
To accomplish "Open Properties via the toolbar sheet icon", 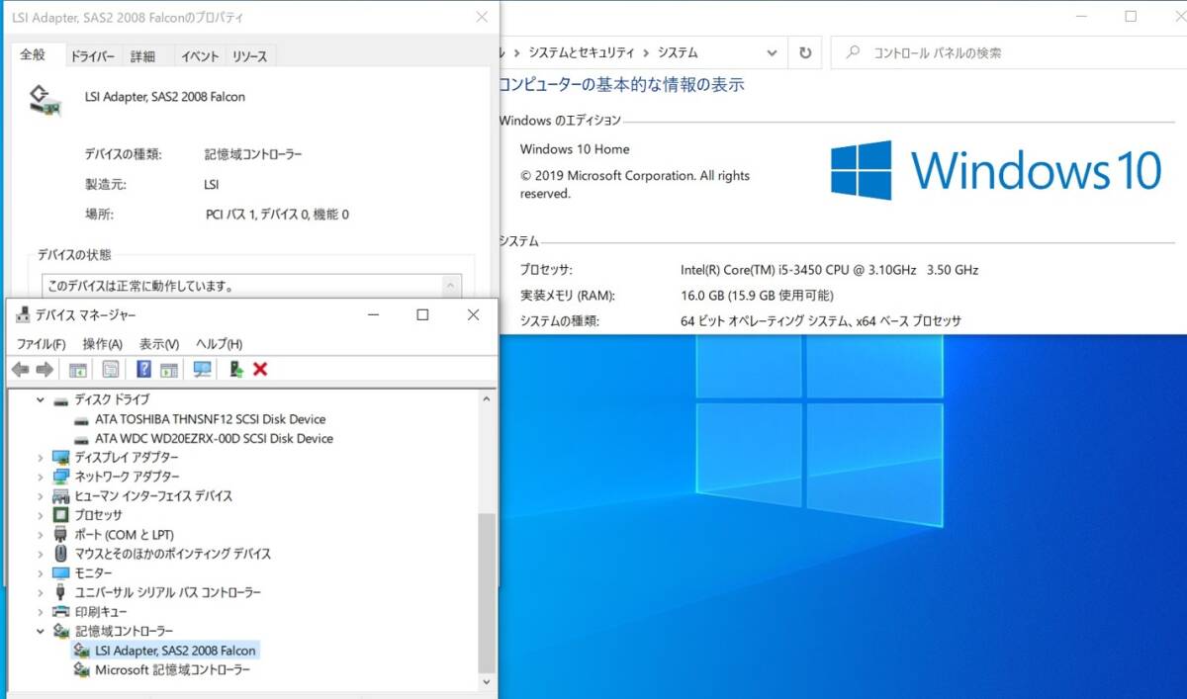I will coord(110,369).
